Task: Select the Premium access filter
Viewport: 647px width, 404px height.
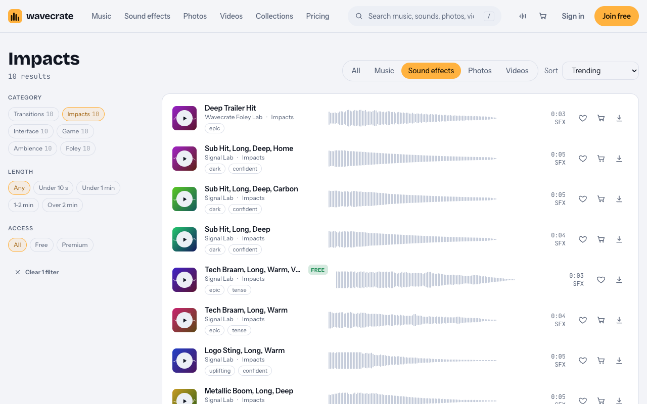Action: 75,245
